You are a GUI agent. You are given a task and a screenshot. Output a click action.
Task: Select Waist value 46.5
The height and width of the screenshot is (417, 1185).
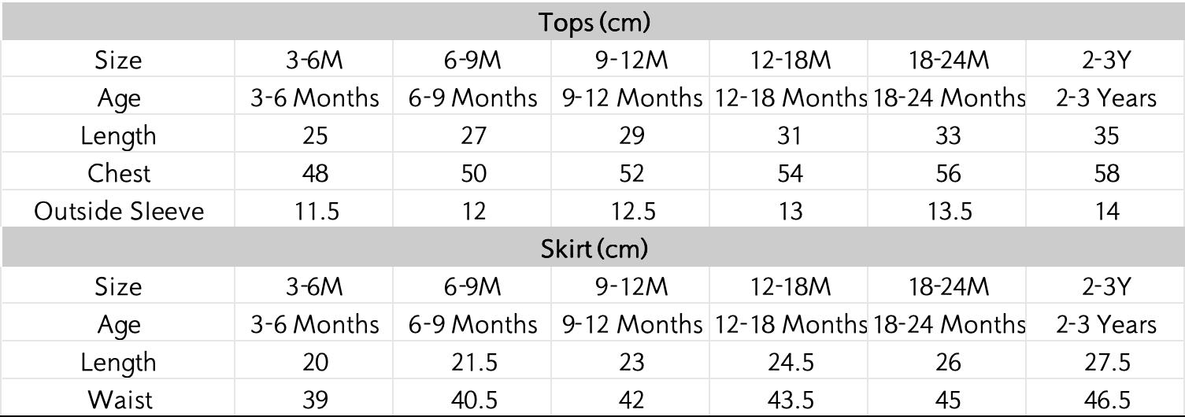click(1106, 400)
